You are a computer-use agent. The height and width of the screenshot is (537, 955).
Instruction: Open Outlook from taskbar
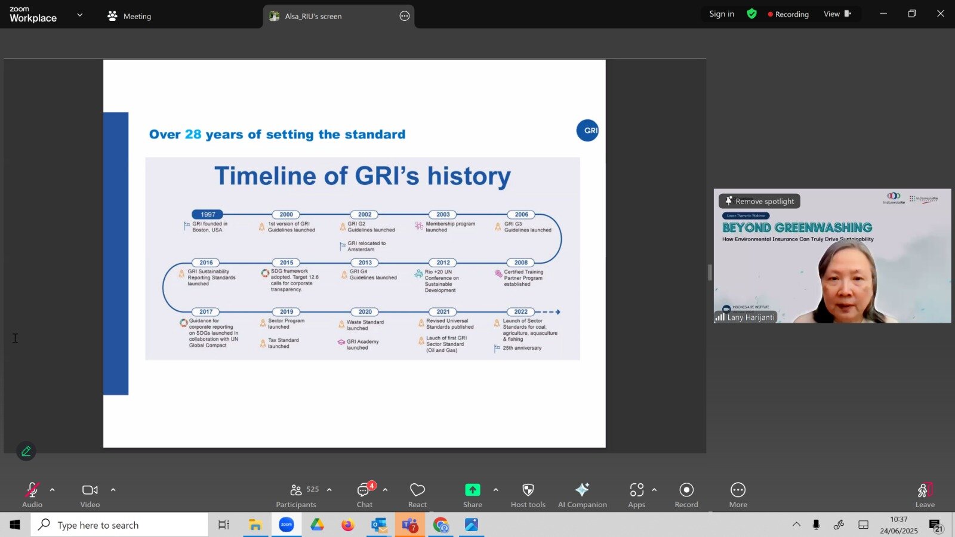379,524
